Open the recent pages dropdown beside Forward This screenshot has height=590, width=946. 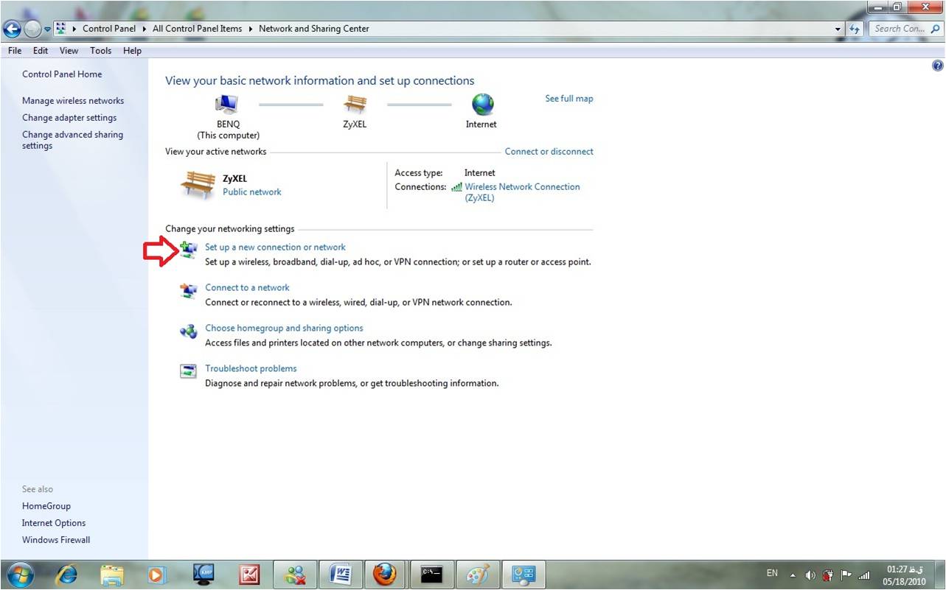click(x=48, y=29)
